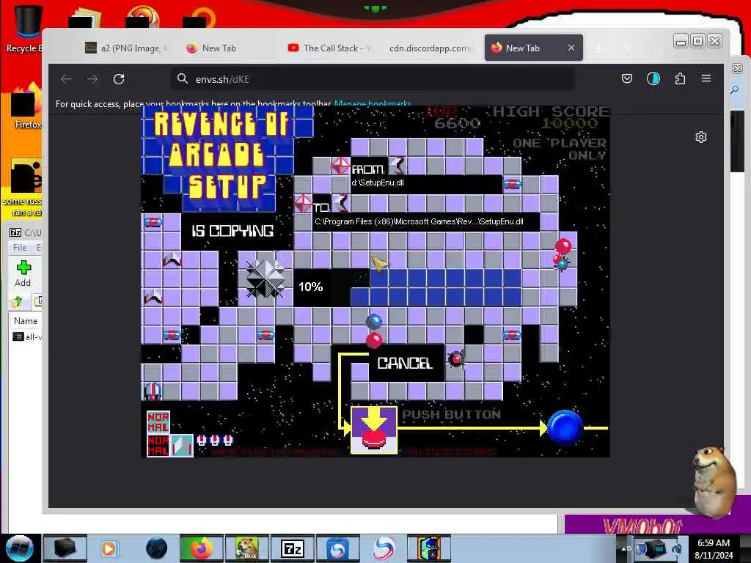Open the Extensions puzzle icon

coord(680,78)
